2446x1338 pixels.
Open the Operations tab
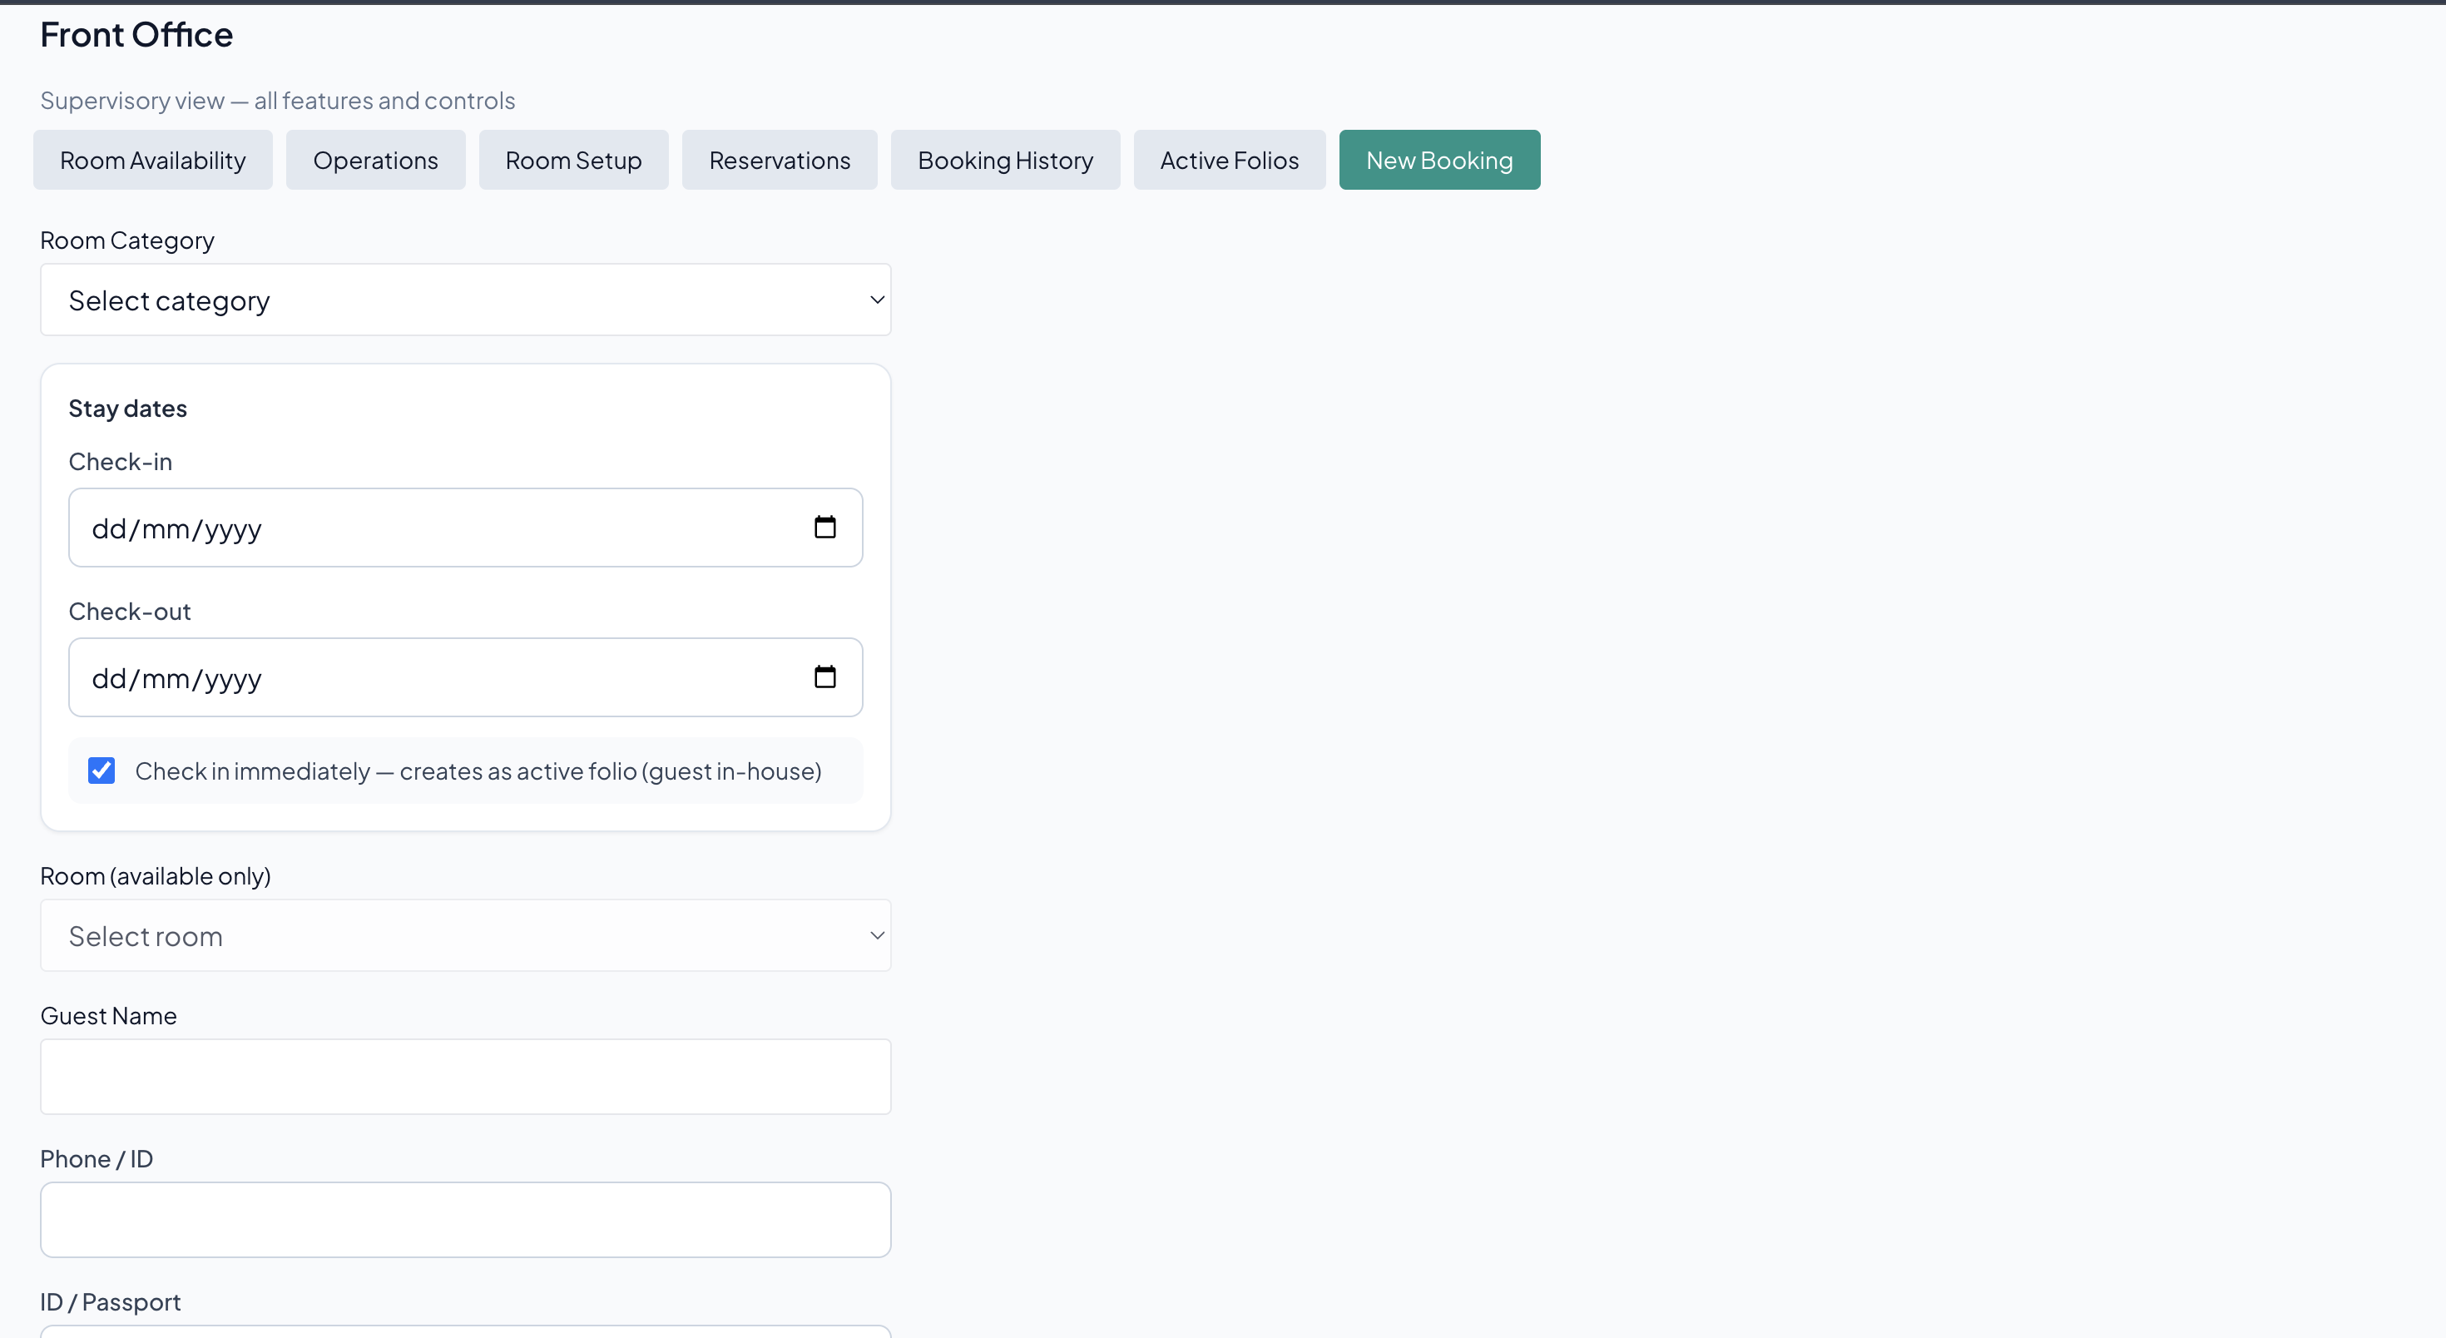coord(376,160)
